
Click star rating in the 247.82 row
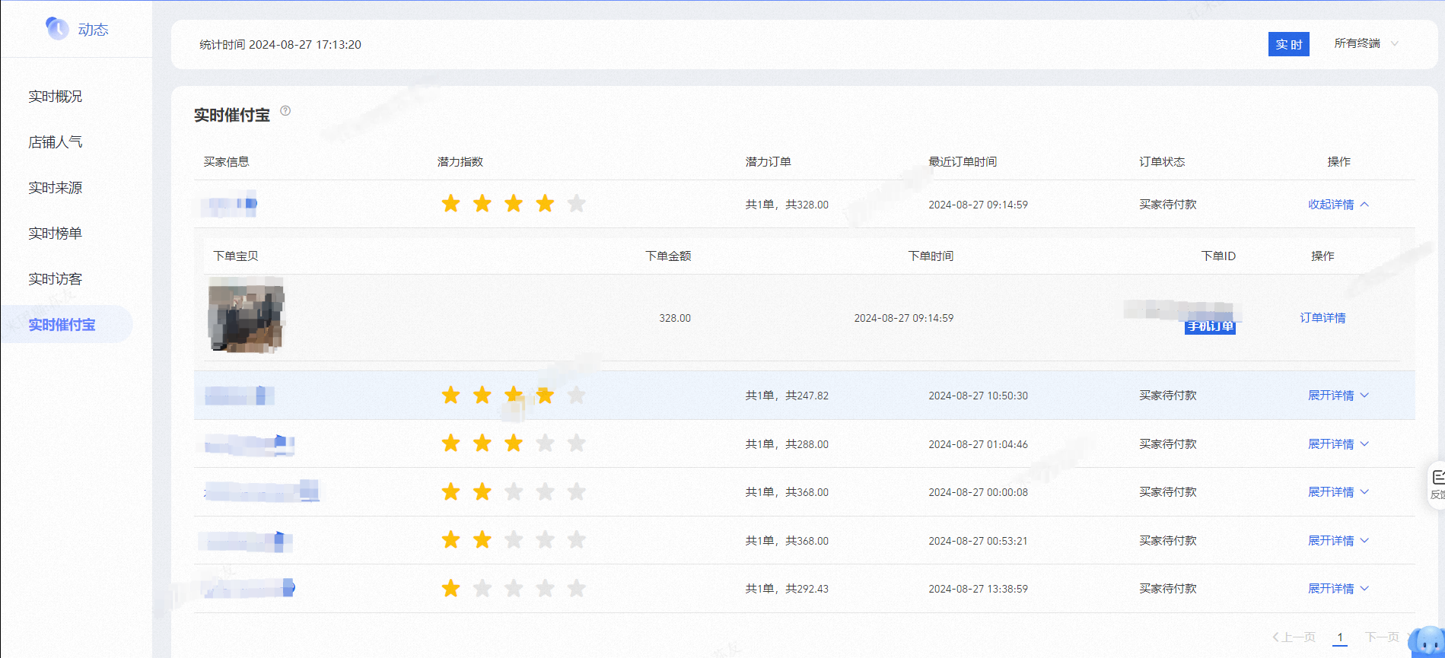pos(514,396)
